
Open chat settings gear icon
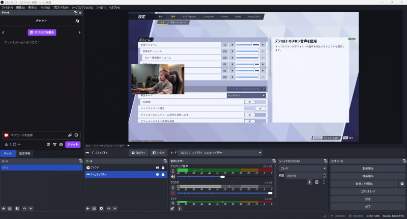pyautogui.click(x=61, y=145)
